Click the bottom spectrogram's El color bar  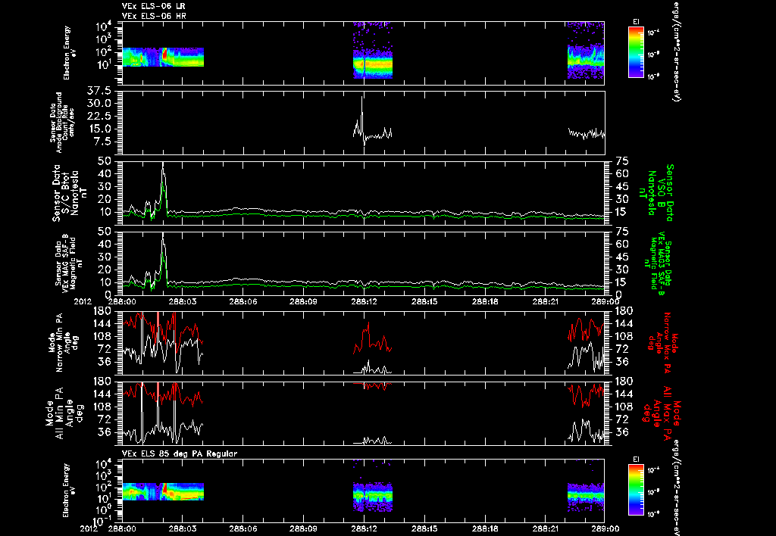636,490
